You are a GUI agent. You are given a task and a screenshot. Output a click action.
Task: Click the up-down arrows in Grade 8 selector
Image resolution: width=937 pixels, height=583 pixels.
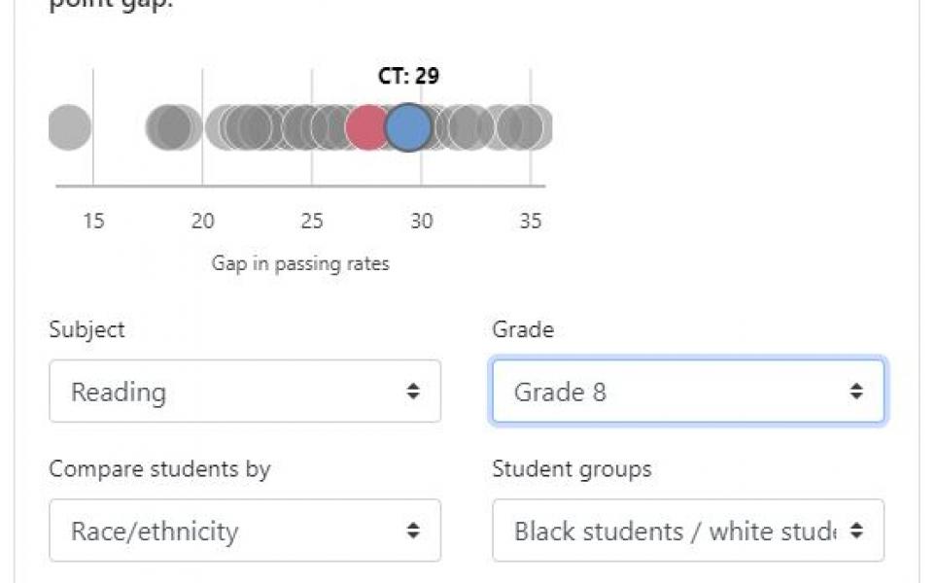pyautogui.click(x=856, y=392)
